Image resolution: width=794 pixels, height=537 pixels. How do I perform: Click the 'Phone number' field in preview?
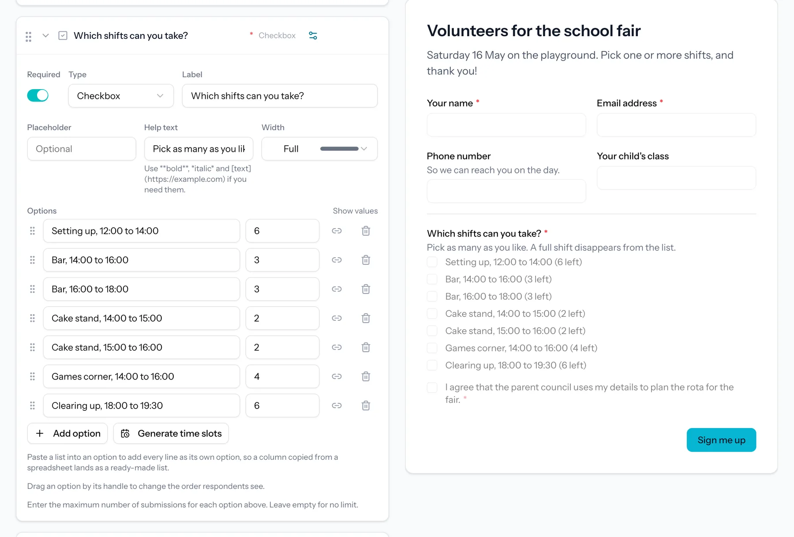pyautogui.click(x=506, y=191)
